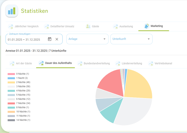Click the 7 Nächte (34) legend label
The image size is (187, 133).
point(23,103)
